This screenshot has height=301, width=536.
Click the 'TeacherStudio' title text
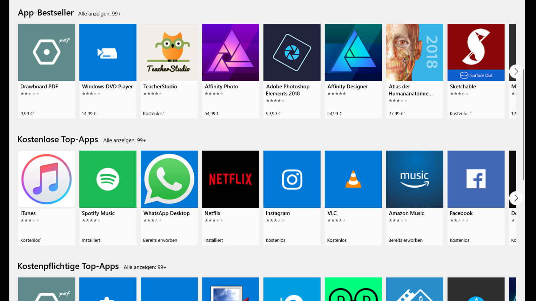click(160, 87)
